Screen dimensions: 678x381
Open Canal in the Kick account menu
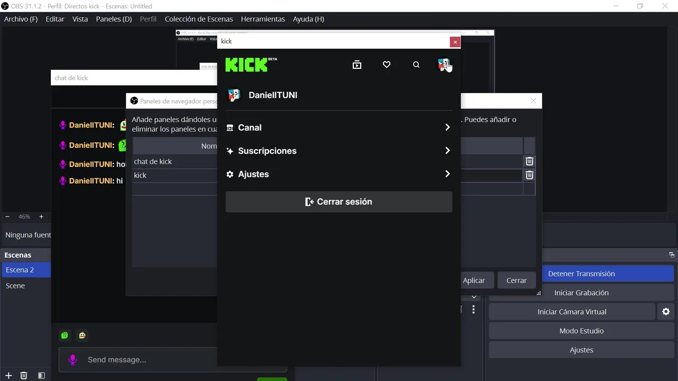[x=339, y=128]
